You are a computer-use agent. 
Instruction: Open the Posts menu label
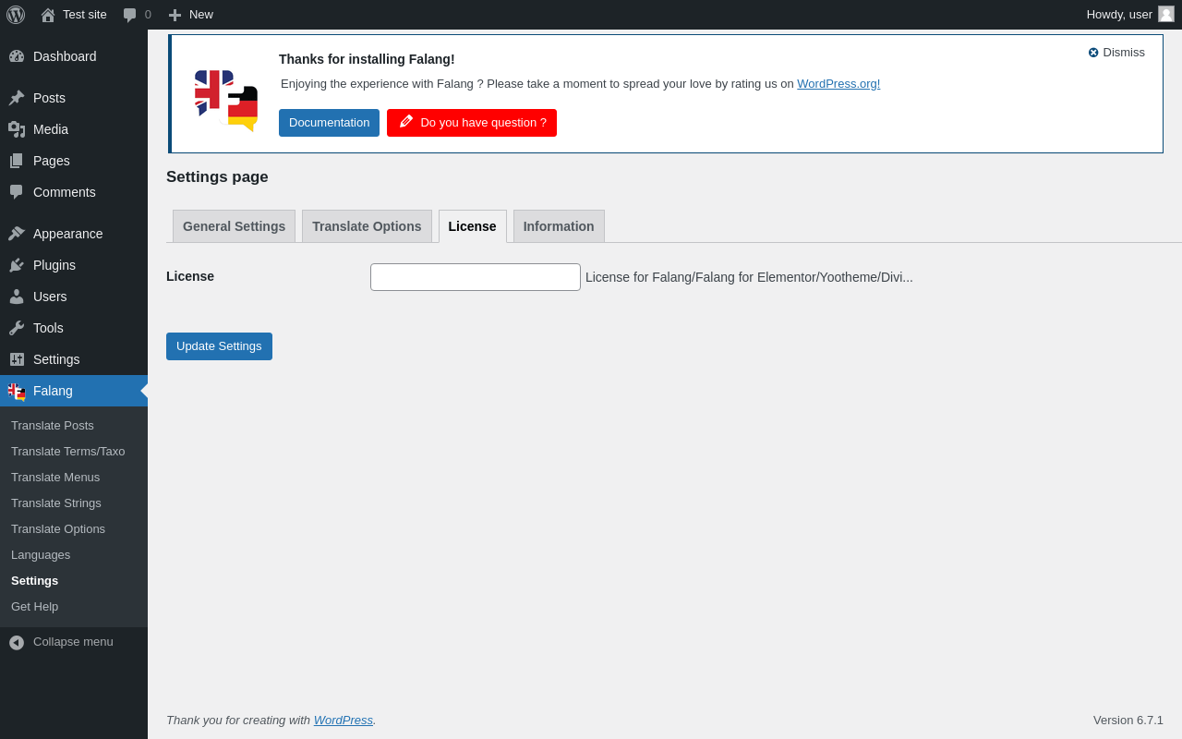[49, 98]
